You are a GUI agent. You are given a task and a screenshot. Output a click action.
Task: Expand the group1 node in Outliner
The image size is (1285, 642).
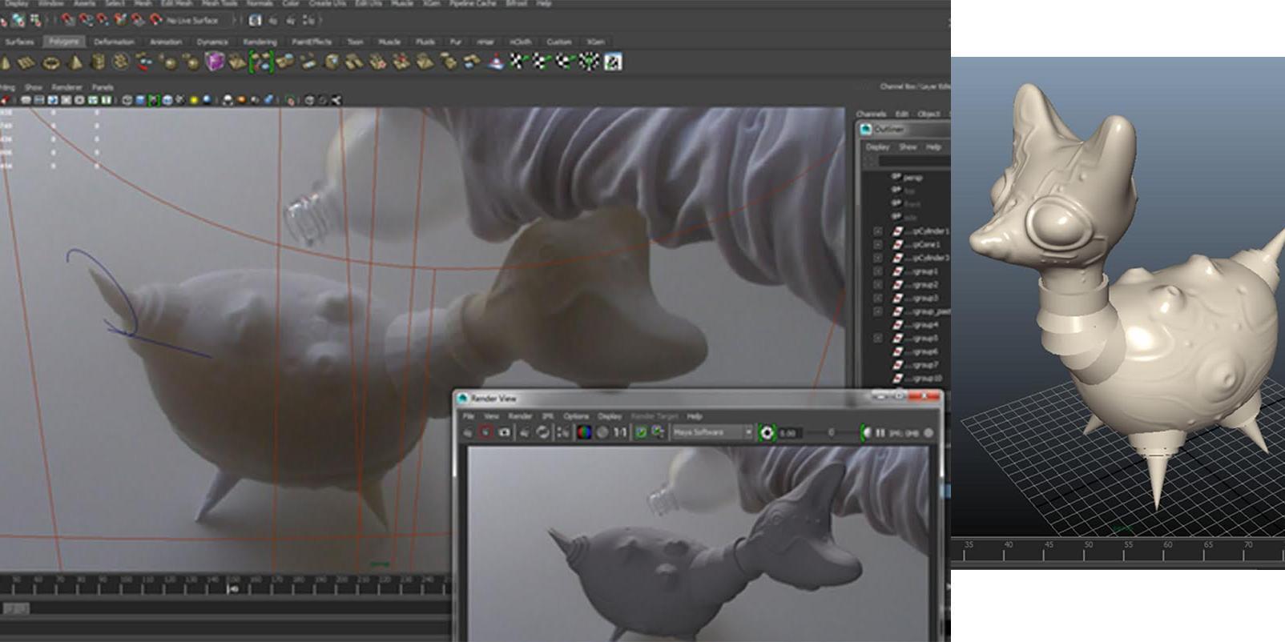tap(878, 271)
